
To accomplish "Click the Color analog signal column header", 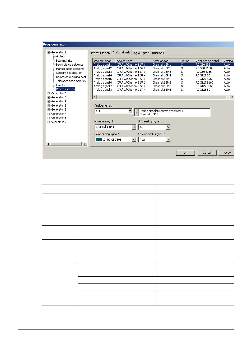I will pyautogui.click(x=208, y=61).
